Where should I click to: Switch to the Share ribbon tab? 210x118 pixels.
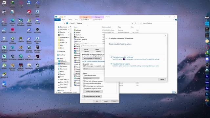[x=70, y=20]
